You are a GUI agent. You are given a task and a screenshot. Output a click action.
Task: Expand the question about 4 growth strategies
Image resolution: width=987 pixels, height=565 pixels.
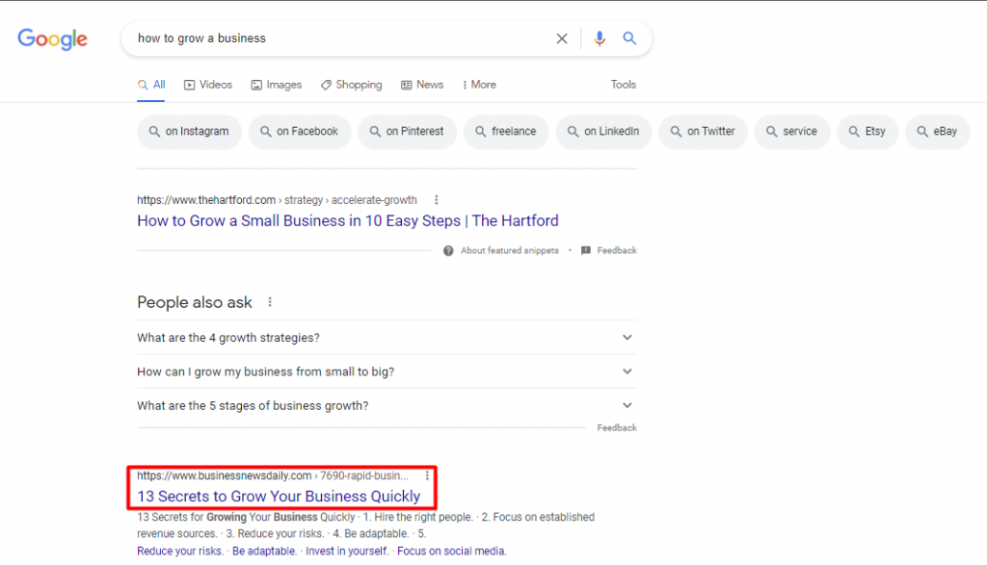point(627,337)
